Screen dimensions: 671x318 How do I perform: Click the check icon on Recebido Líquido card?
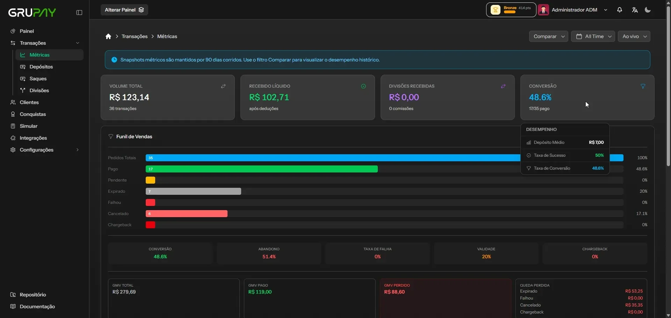click(363, 86)
